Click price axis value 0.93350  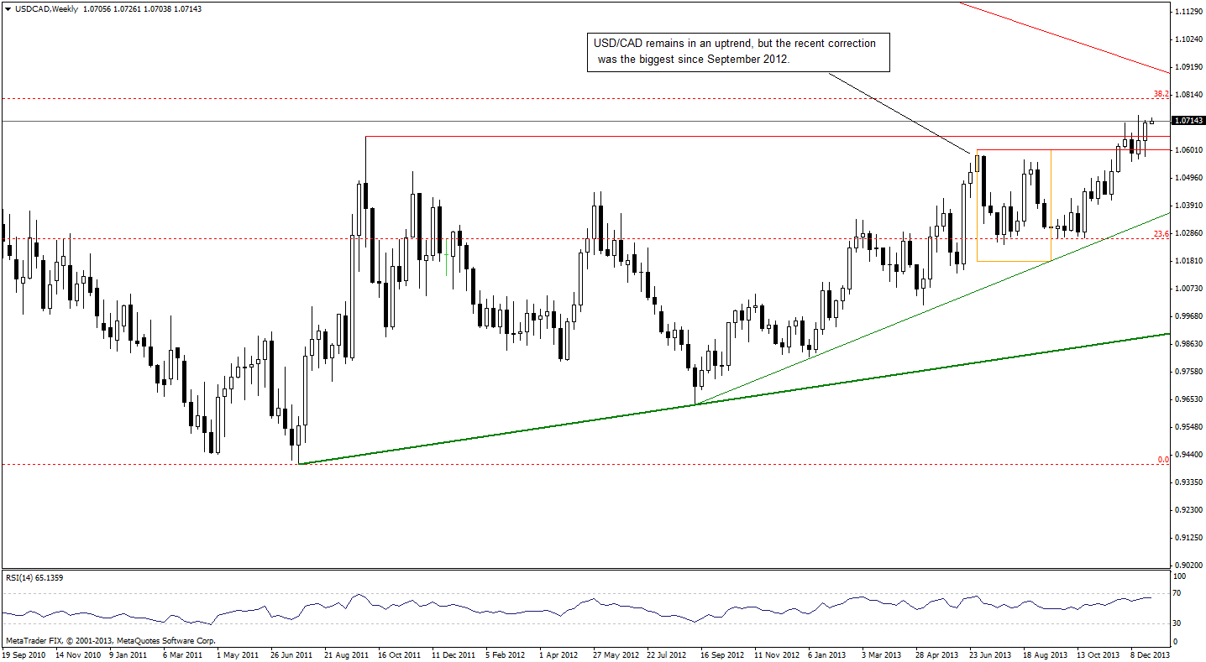pos(1188,482)
